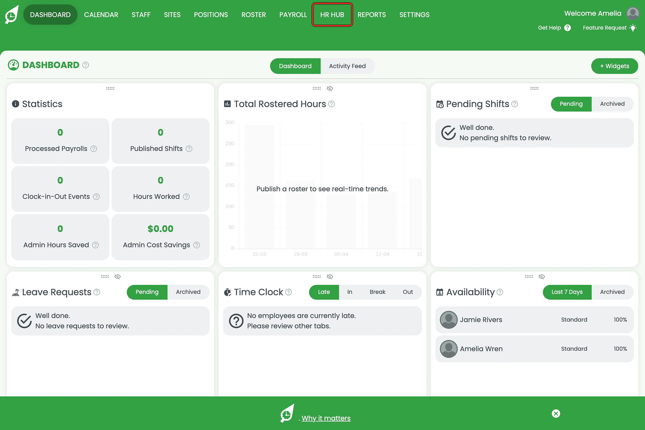Click the help icon next to Published Shifts

point(189,148)
